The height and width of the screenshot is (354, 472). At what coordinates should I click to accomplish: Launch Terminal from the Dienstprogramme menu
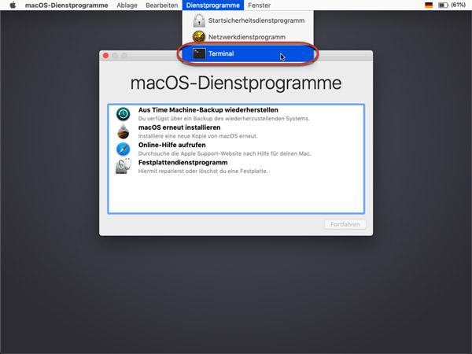coord(248,53)
